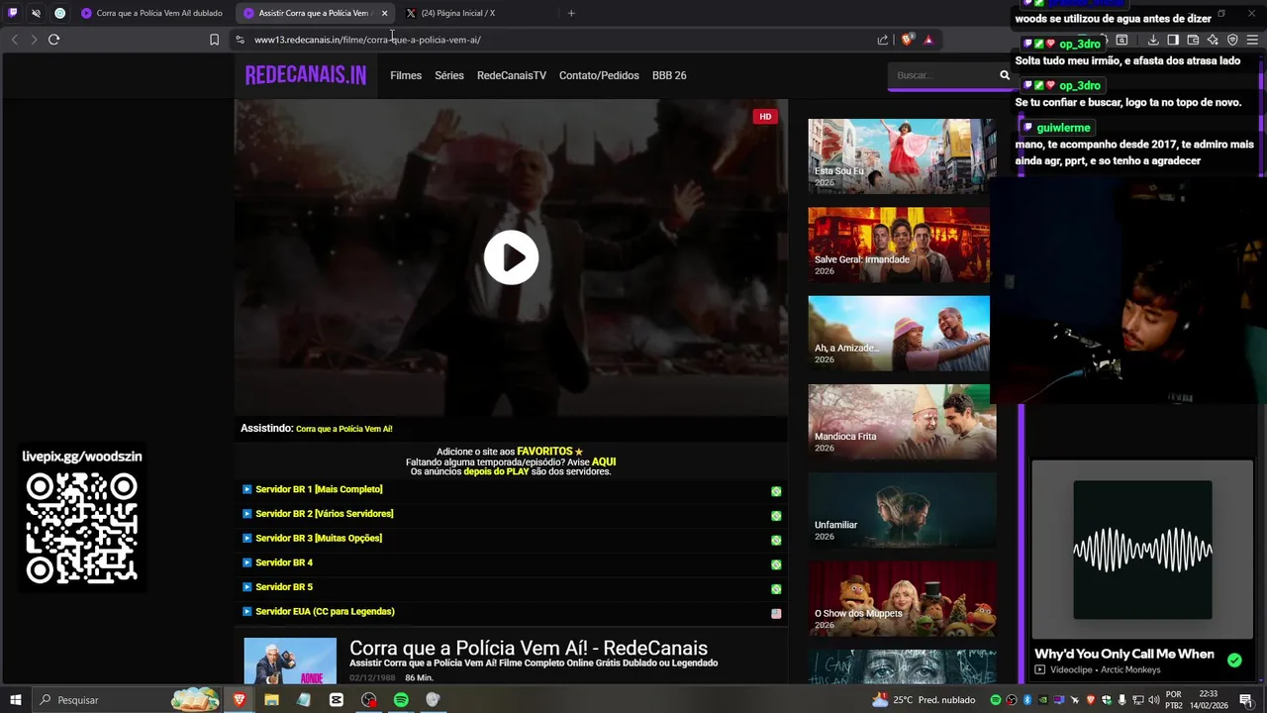Click the Arctic Monkeys album art
The width and height of the screenshot is (1267, 713).
tap(1142, 550)
